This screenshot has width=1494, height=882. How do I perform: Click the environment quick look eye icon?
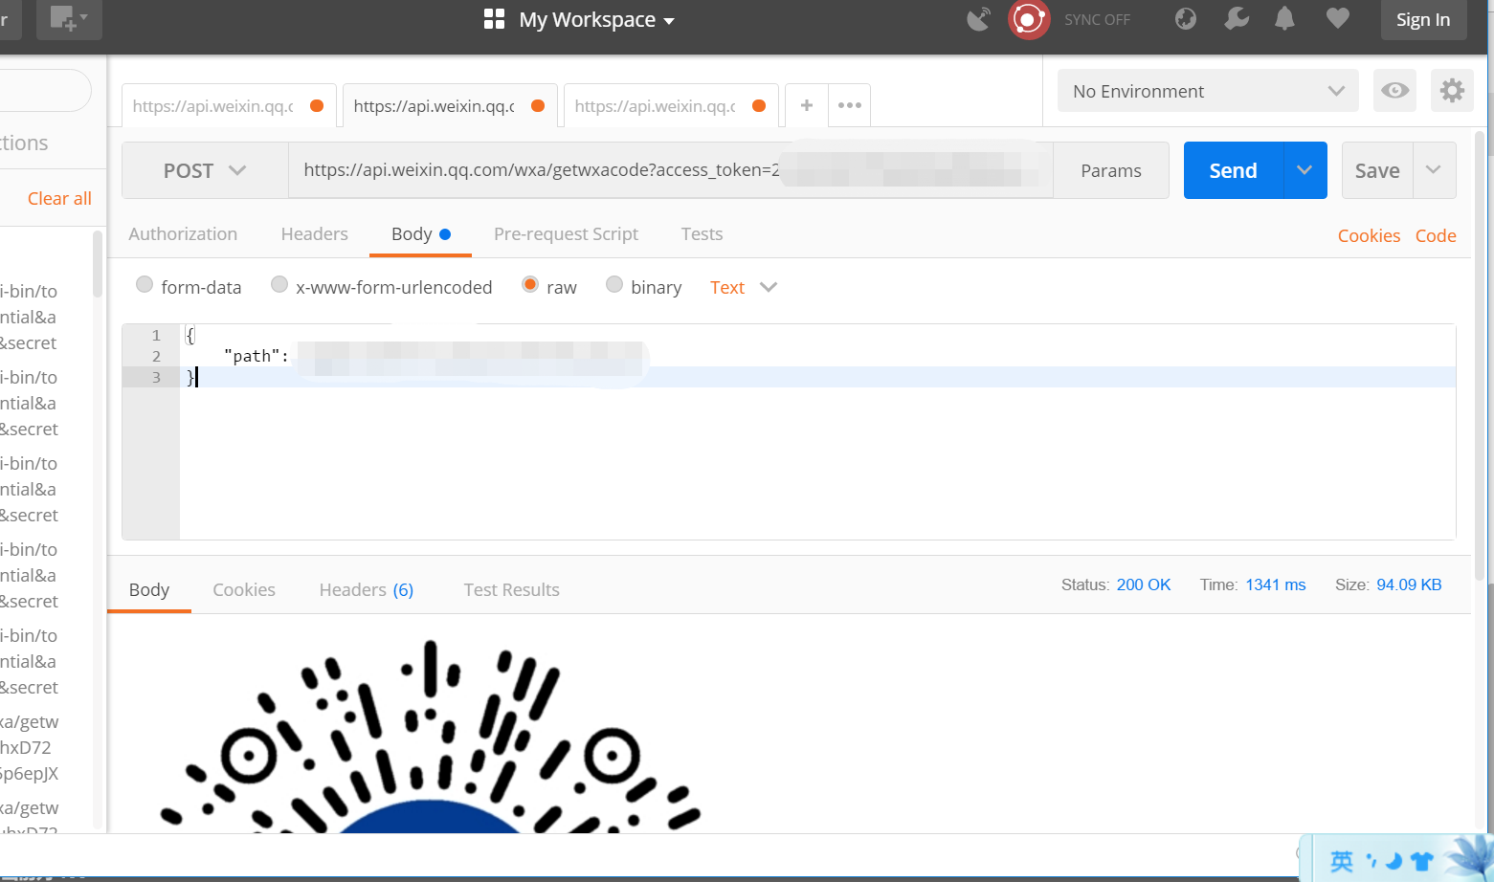[1394, 91]
